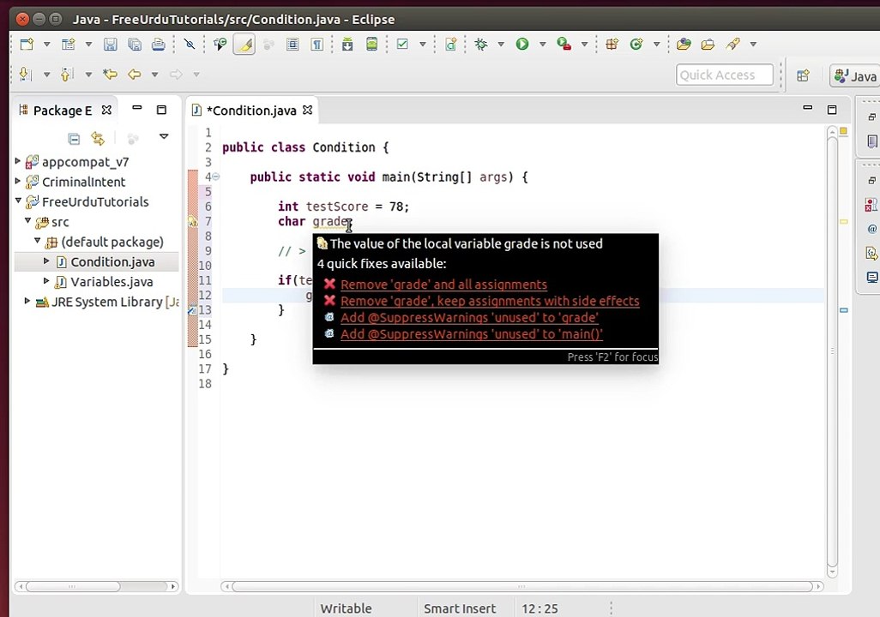Screen dimensions: 880x617
Task: Toggle Mark Occurrences highlighter button
Action: tap(244, 44)
